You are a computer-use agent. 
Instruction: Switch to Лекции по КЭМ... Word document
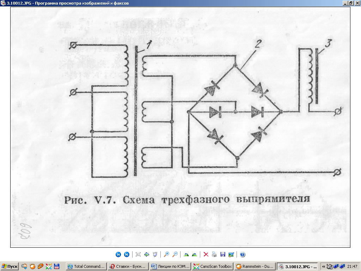point(170,266)
